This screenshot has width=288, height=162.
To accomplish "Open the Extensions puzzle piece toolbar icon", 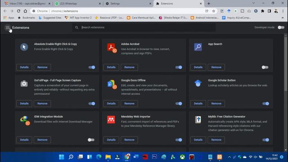I will click(x=262, y=11).
